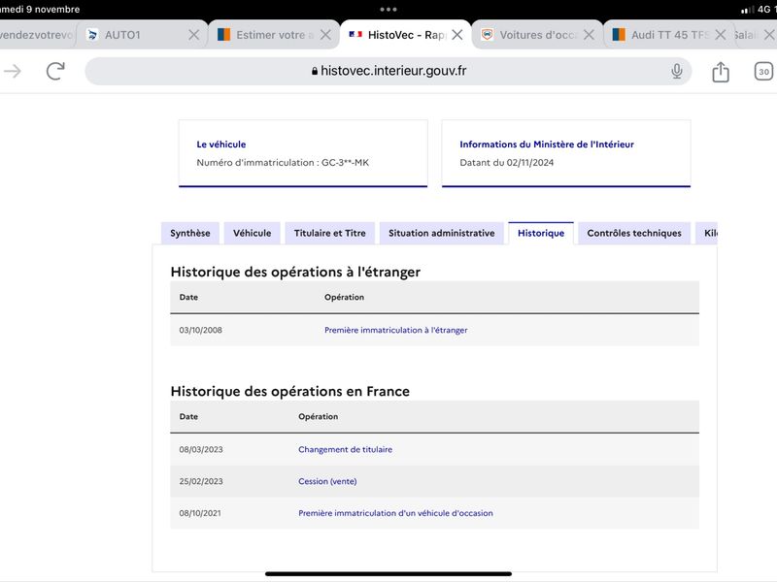Open the Contrôles techniques tab

634,233
